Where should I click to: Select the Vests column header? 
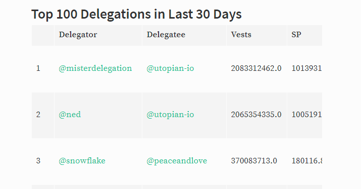[241, 35]
